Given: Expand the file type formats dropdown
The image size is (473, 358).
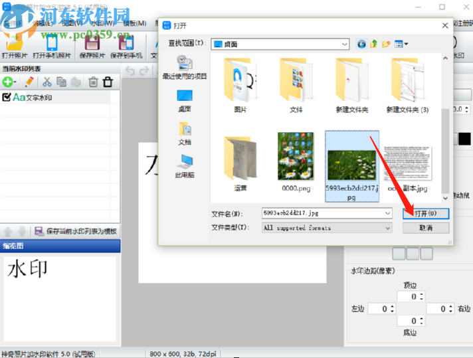Looking at the screenshot, I should [x=387, y=228].
